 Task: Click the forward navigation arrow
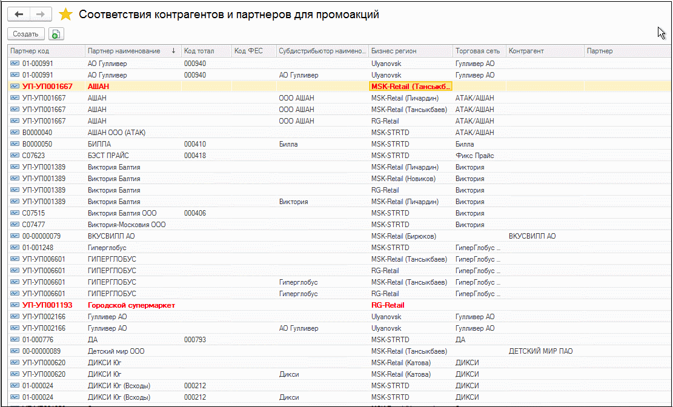click(41, 14)
